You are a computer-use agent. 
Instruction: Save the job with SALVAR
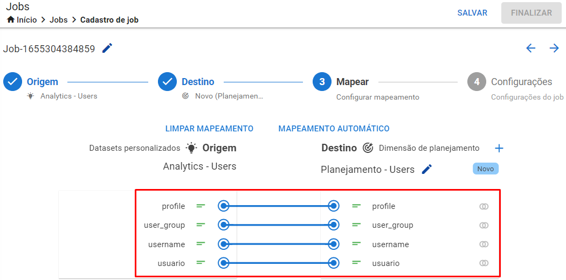coord(472,12)
